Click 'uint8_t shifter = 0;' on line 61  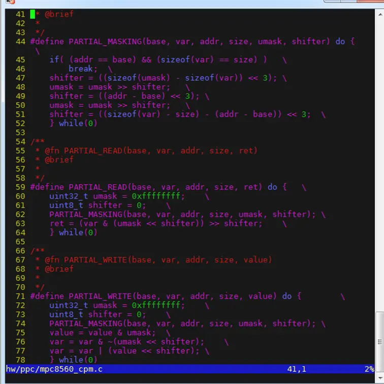(98, 205)
